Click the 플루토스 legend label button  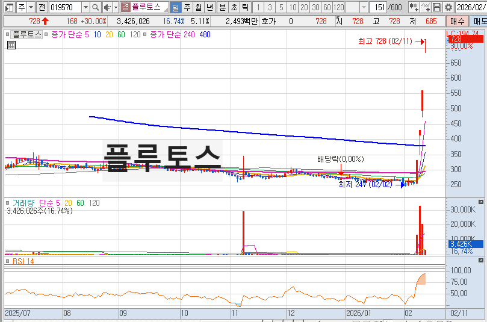[27, 34]
